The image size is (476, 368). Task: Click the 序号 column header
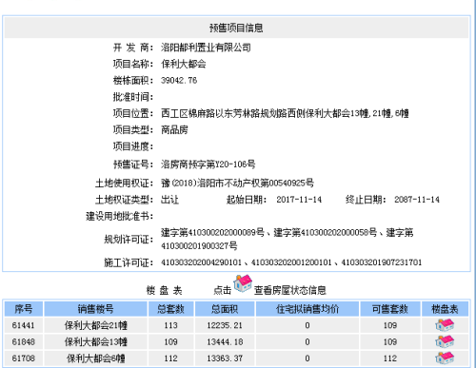[x=24, y=309]
